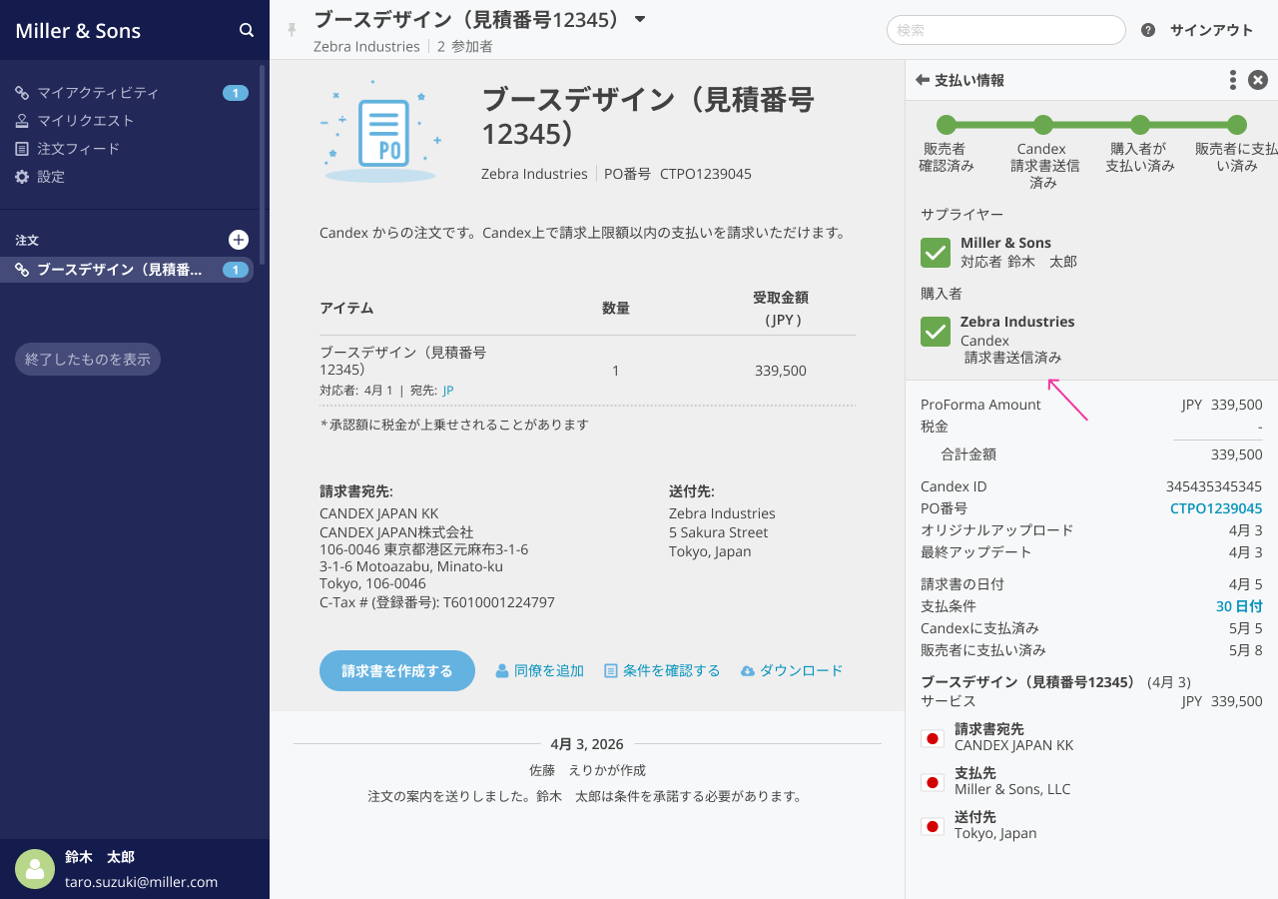Click the 合計金額 value 339,500
Image resolution: width=1278 pixels, height=899 pixels.
click(1237, 454)
